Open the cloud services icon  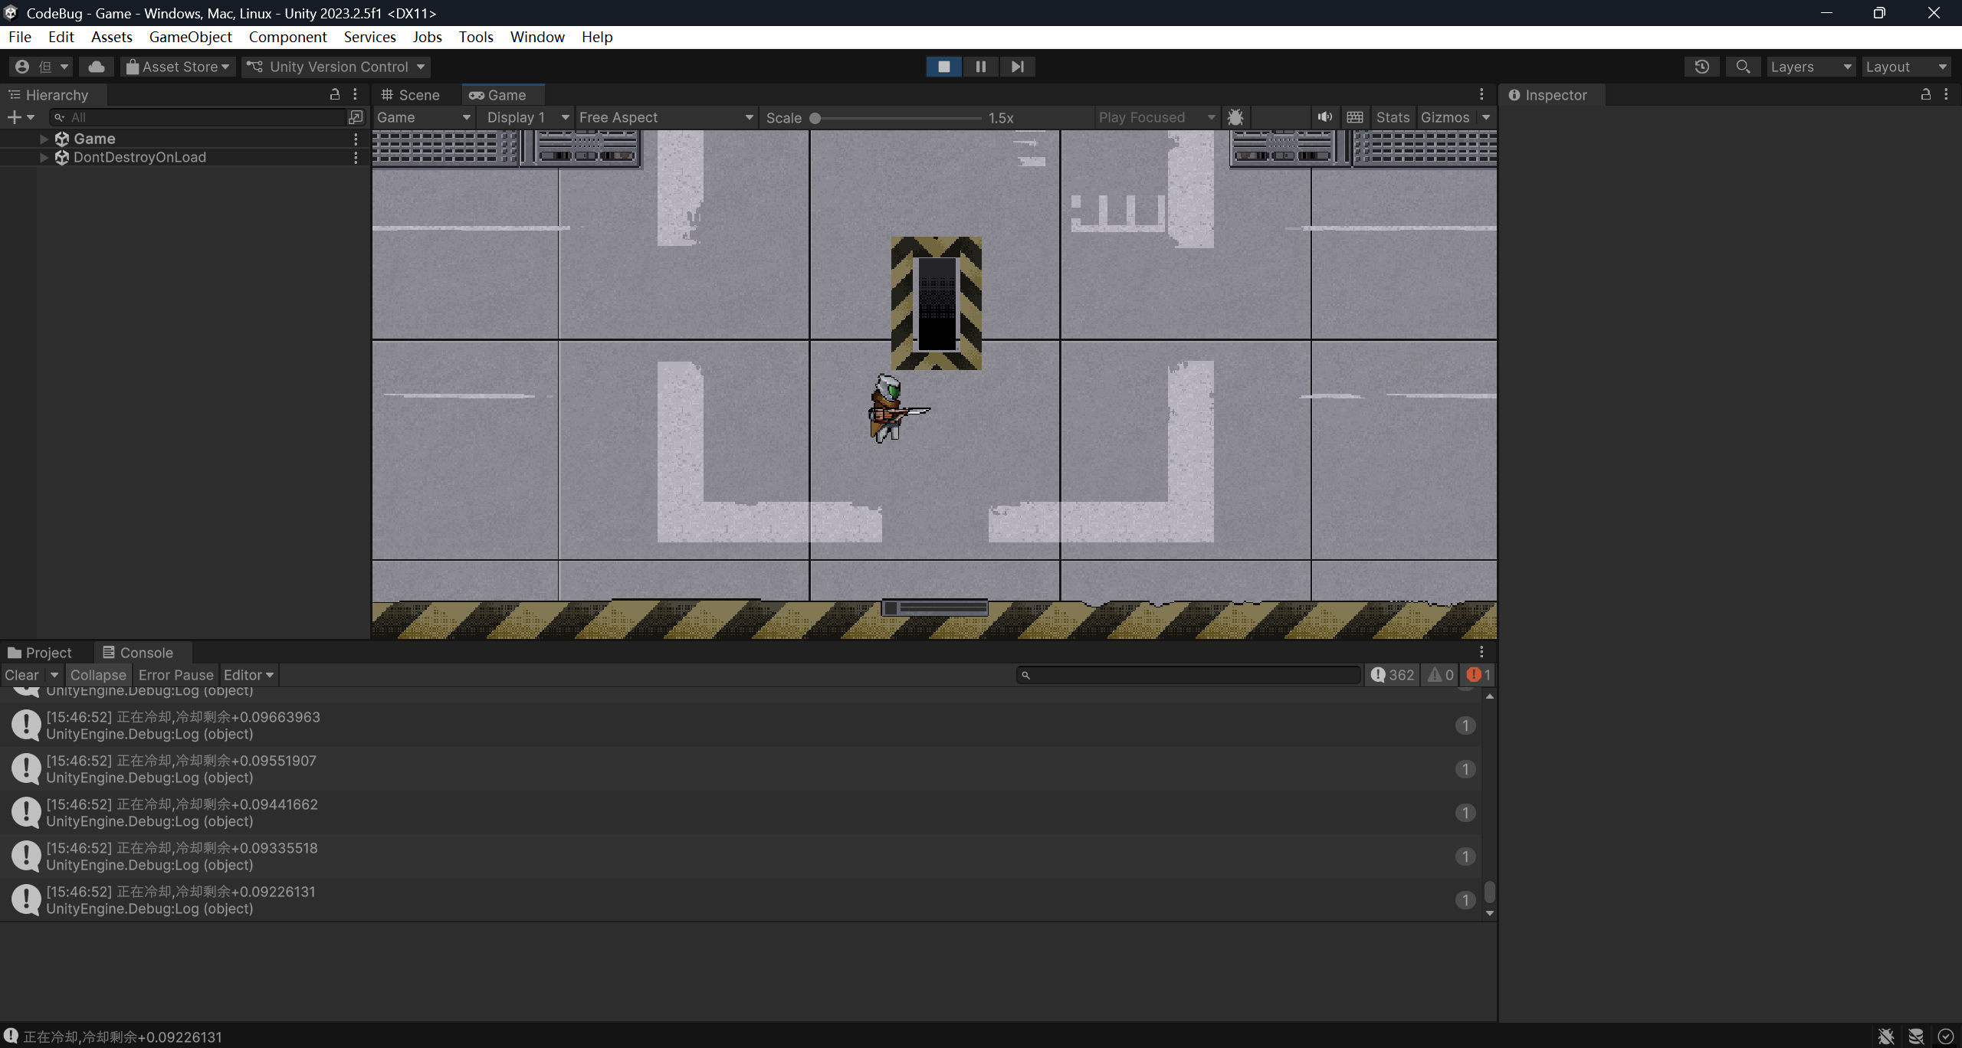point(97,67)
